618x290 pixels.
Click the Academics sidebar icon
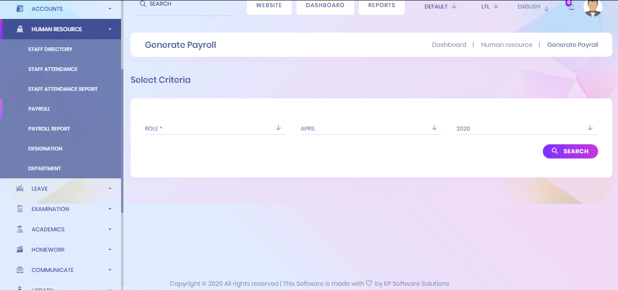[20, 229]
